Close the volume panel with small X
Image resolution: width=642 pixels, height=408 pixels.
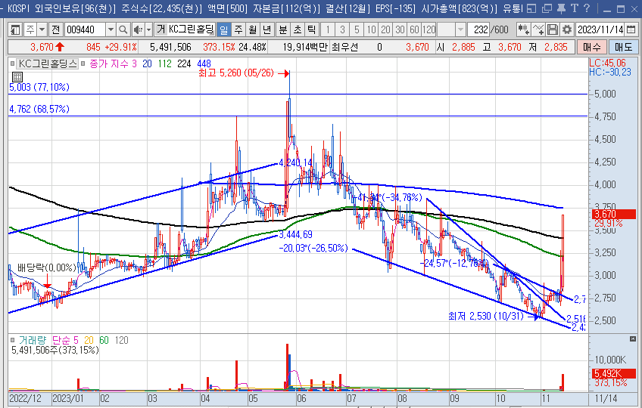[633, 339]
